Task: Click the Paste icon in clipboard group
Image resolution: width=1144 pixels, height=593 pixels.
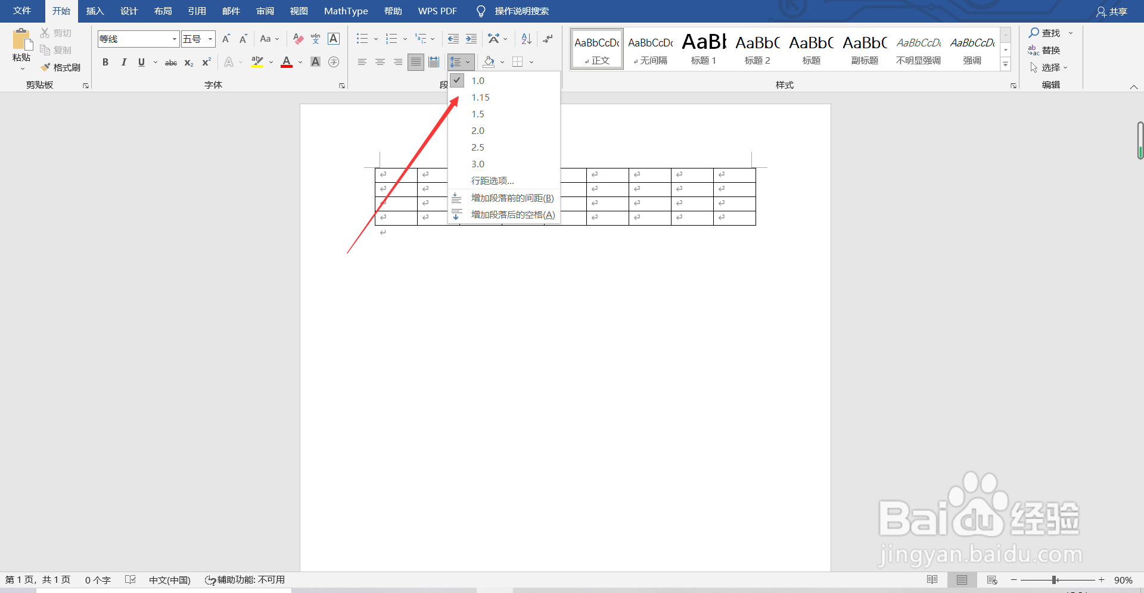Action: point(21,39)
